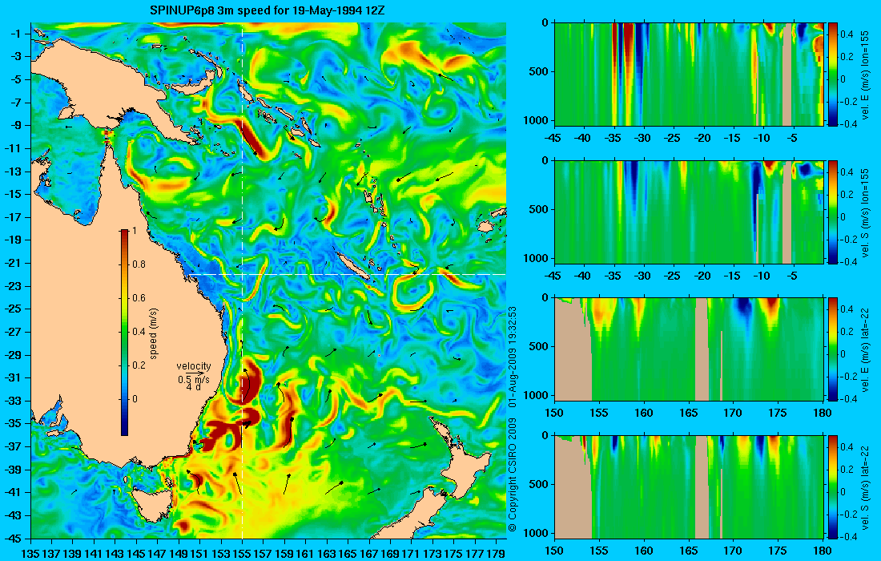Viewport: 881px width, 561px height.
Task: Click the '-35' tick under the top section panel
Action: click(613, 139)
